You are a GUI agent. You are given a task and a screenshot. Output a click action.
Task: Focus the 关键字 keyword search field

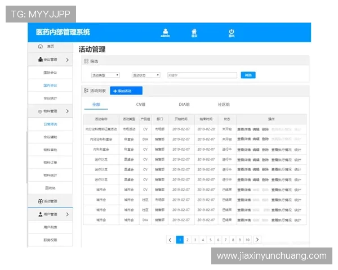click(x=202, y=75)
